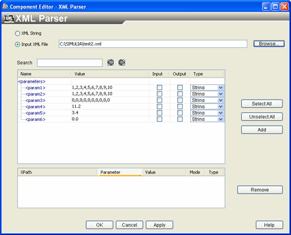Check the Output box for param4

pyautogui.click(x=180, y=106)
